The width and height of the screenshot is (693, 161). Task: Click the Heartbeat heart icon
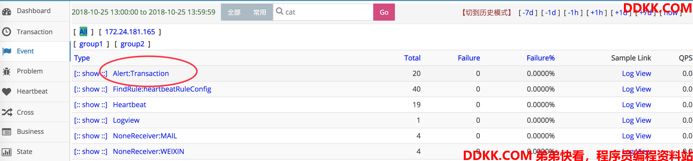point(7,92)
